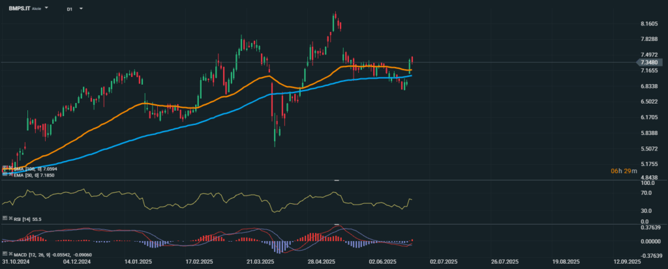Image resolution: width=668 pixels, height=269 pixels.
Task: Click the D1 interval label
Action: point(69,8)
